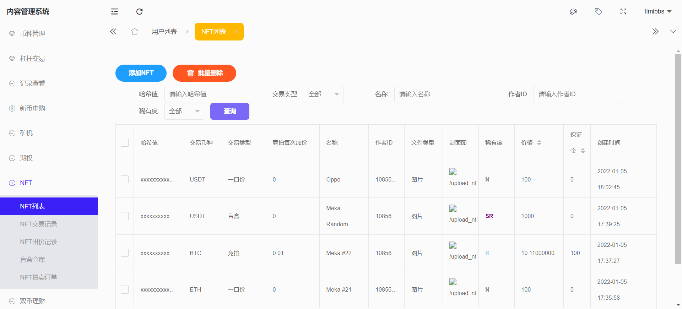The height and width of the screenshot is (309, 682).
Task: Go to home tab icon
Action: coord(134,32)
